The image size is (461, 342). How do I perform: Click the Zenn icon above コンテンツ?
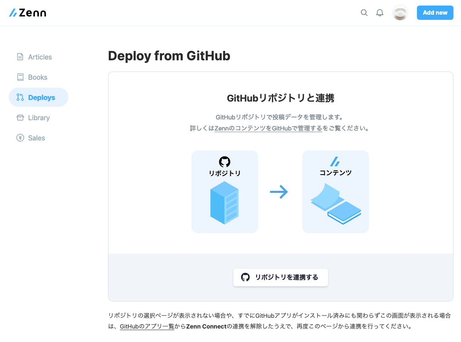[335, 161]
